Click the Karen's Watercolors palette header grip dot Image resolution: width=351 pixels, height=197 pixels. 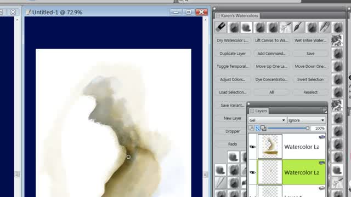[214, 9]
